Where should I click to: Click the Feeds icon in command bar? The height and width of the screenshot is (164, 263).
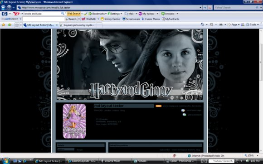pos(211,24)
